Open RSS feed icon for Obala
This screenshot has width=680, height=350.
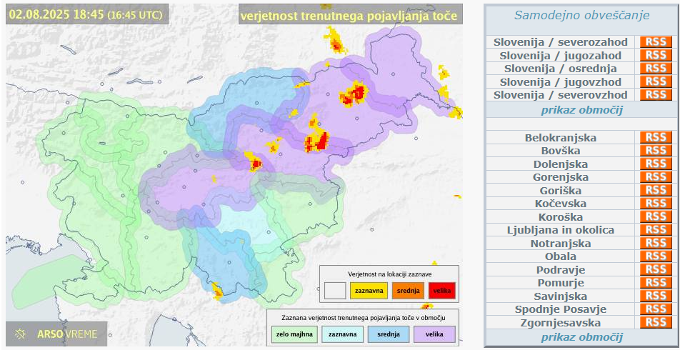655,256
